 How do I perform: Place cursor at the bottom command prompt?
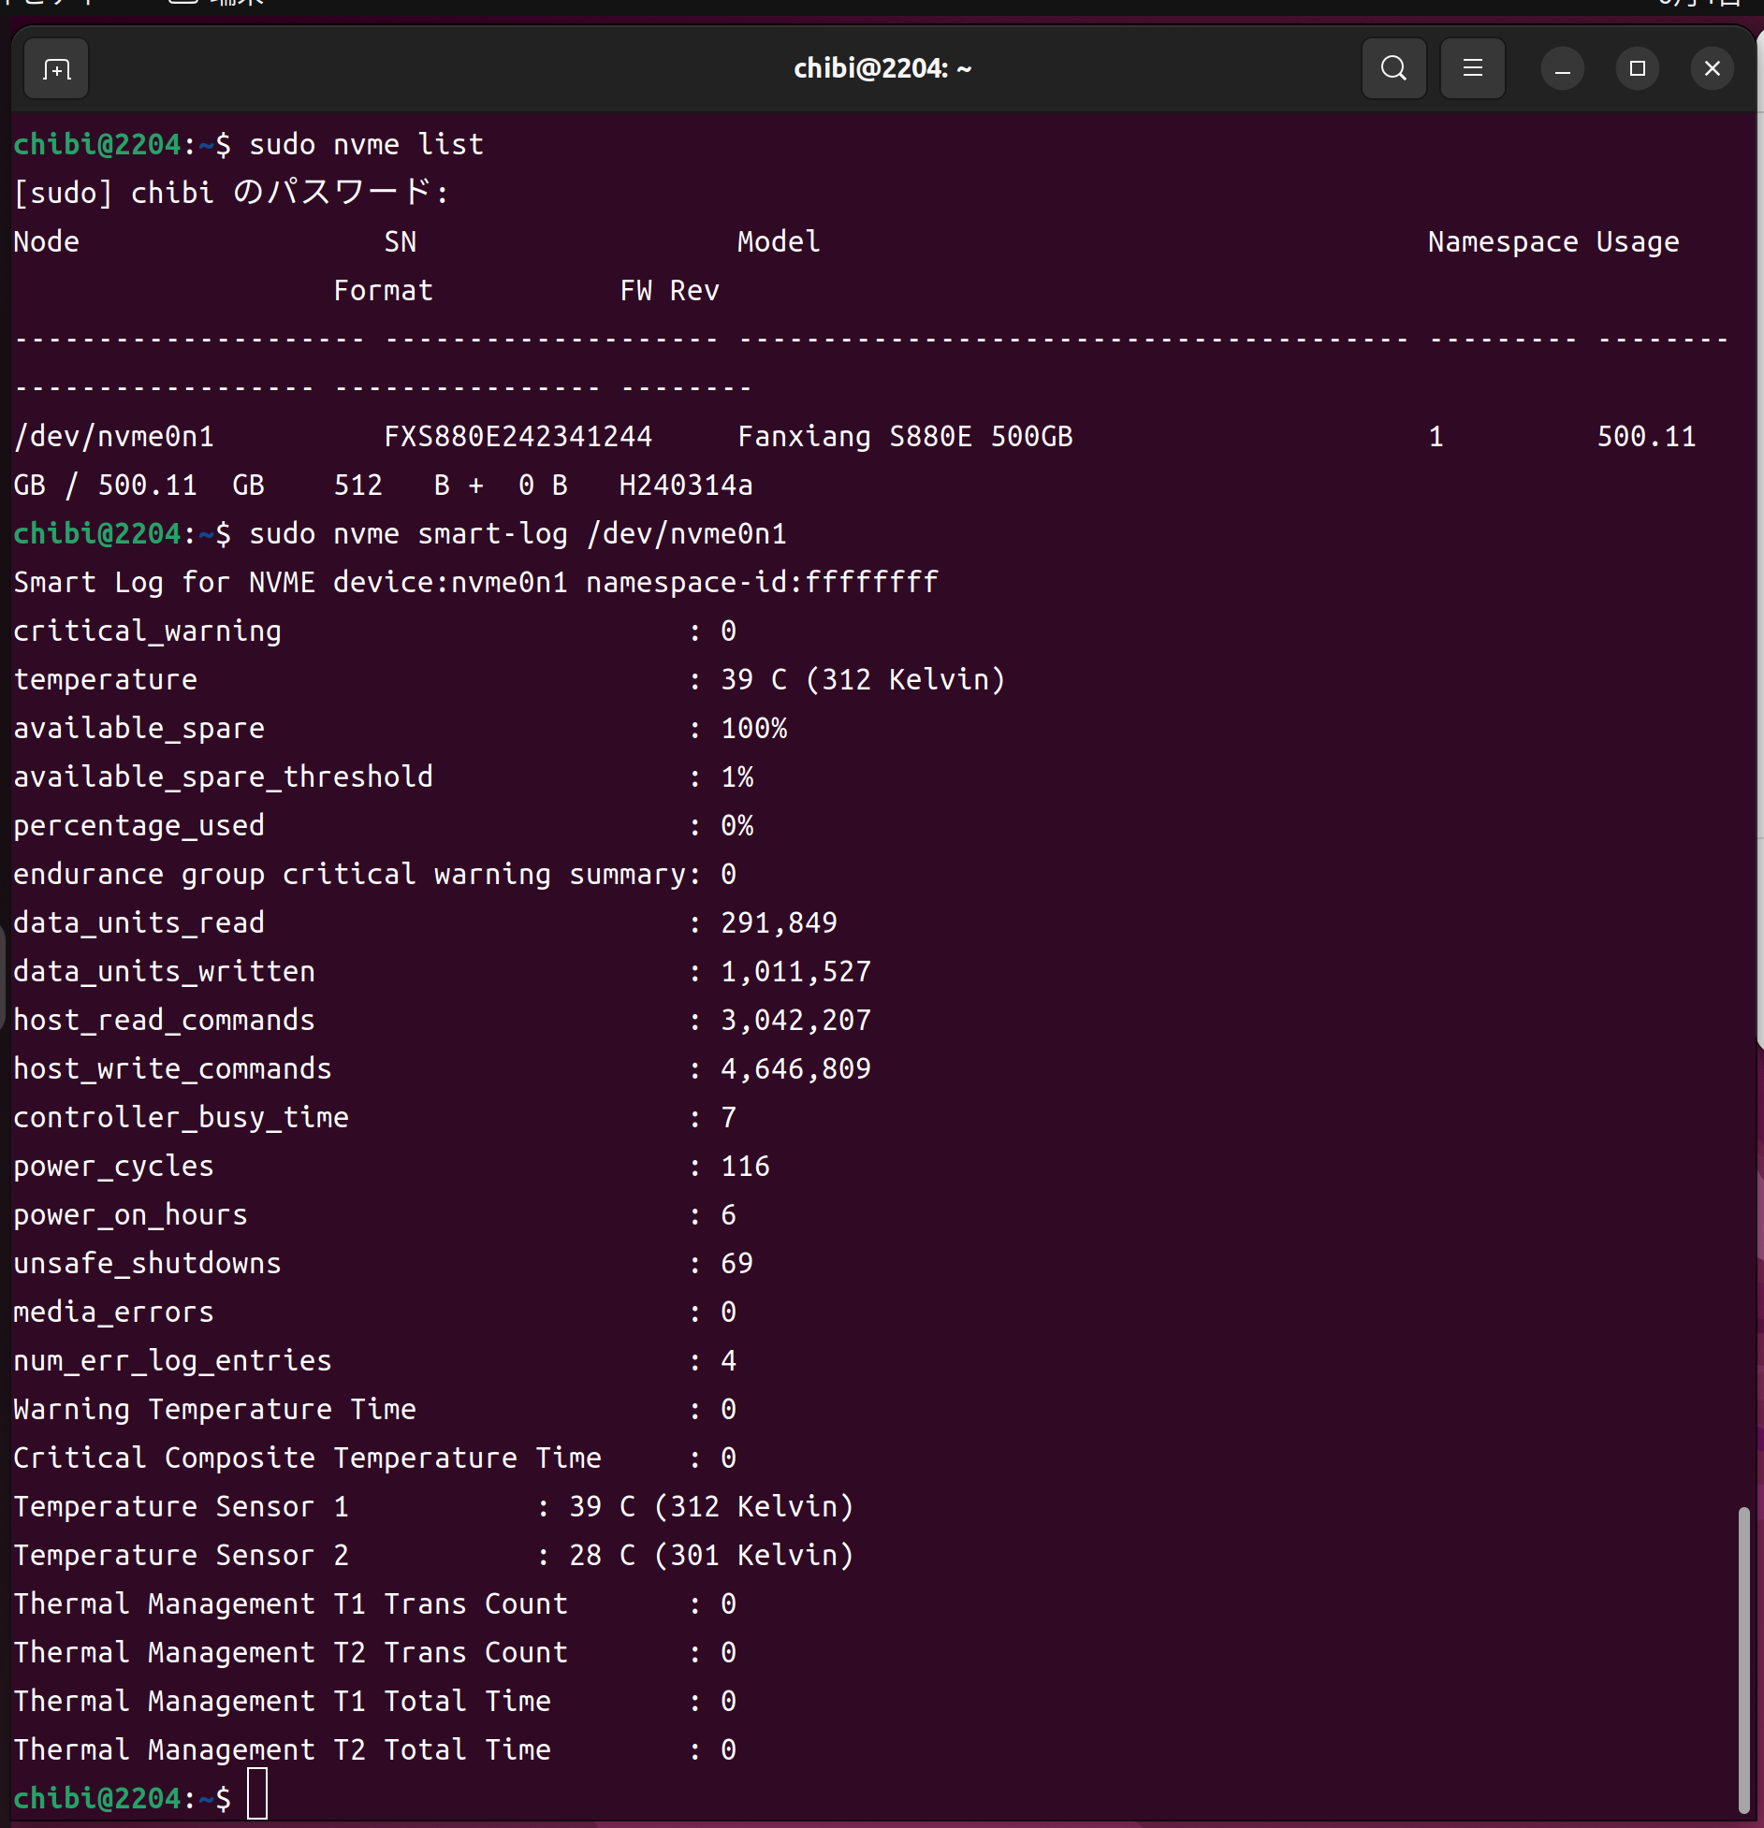[x=257, y=1794]
